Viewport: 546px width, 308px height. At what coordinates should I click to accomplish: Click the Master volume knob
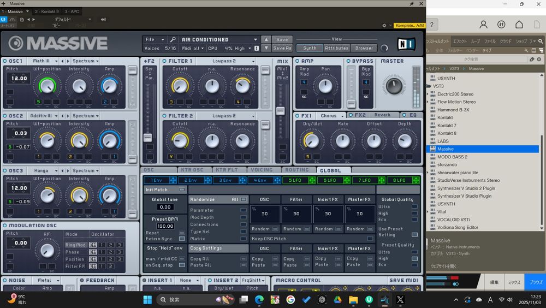tap(393, 85)
